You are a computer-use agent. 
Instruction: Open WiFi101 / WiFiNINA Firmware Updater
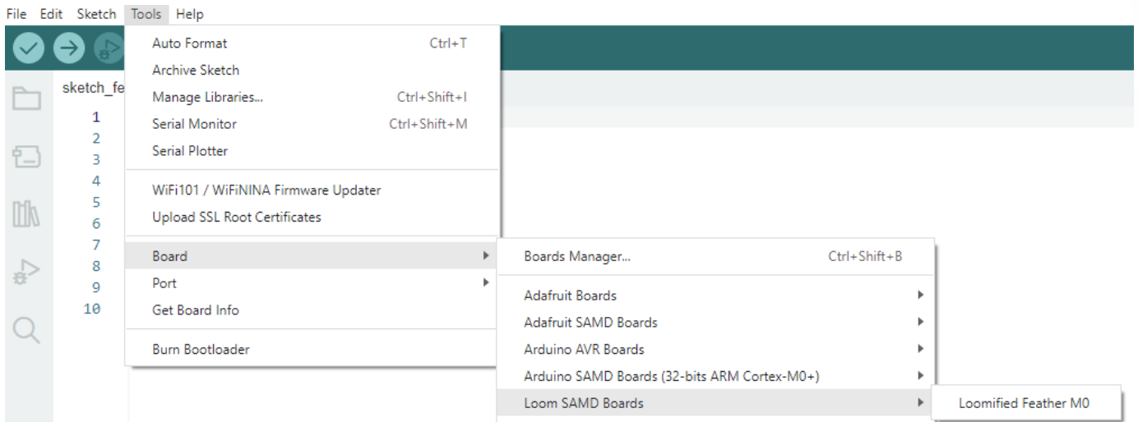pos(312,190)
